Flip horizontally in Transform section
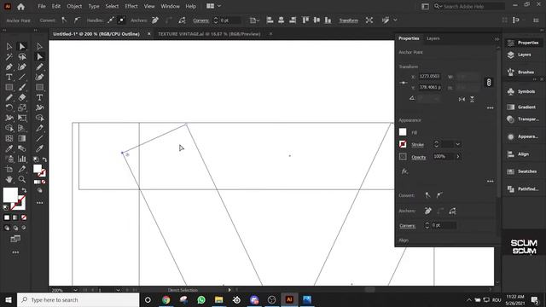 (462, 99)
